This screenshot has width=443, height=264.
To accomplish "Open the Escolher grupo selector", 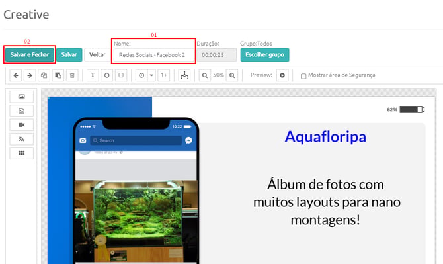I will (264, 54).
